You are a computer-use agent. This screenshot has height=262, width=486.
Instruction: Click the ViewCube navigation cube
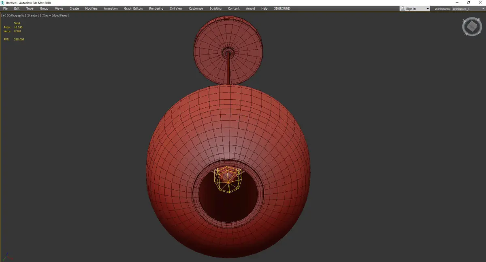coord(472,27)
